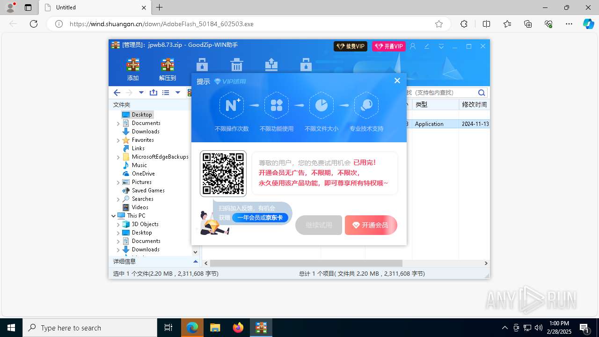Go back with GoodZip back arrow
This screenshot has height=337, width=599.
pyautogui.click(x=117, y=93)
